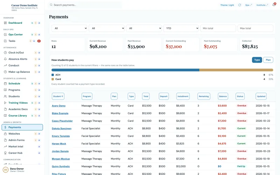
Task: Sort table by Balance column header
Action: tap(223, 97)
